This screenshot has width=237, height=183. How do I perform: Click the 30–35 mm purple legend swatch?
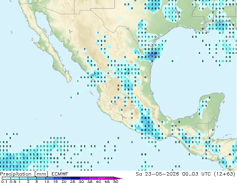pyautogui.click(x=84, y=178)
